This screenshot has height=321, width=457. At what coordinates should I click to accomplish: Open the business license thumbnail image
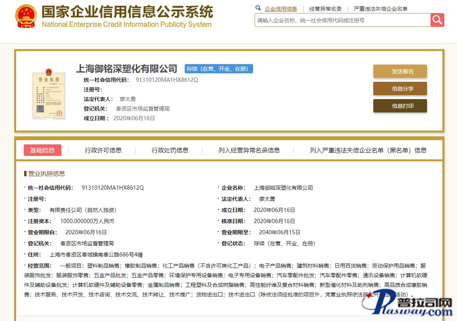49,94
